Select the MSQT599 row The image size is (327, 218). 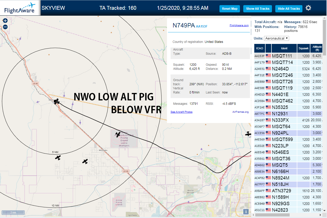coord(289,139)
